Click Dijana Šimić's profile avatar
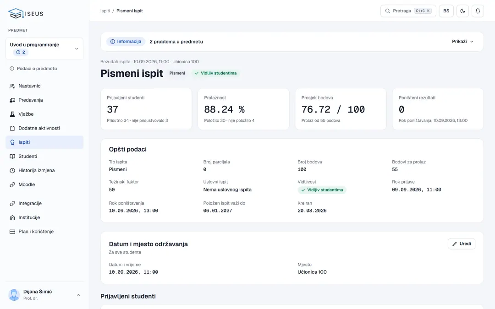Image resolution: width=495 pixels, height=309 pixels. 14,295
